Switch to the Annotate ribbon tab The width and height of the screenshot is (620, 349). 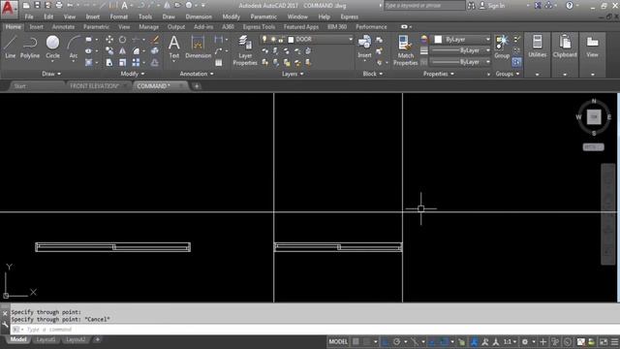(x=63, y=27)
